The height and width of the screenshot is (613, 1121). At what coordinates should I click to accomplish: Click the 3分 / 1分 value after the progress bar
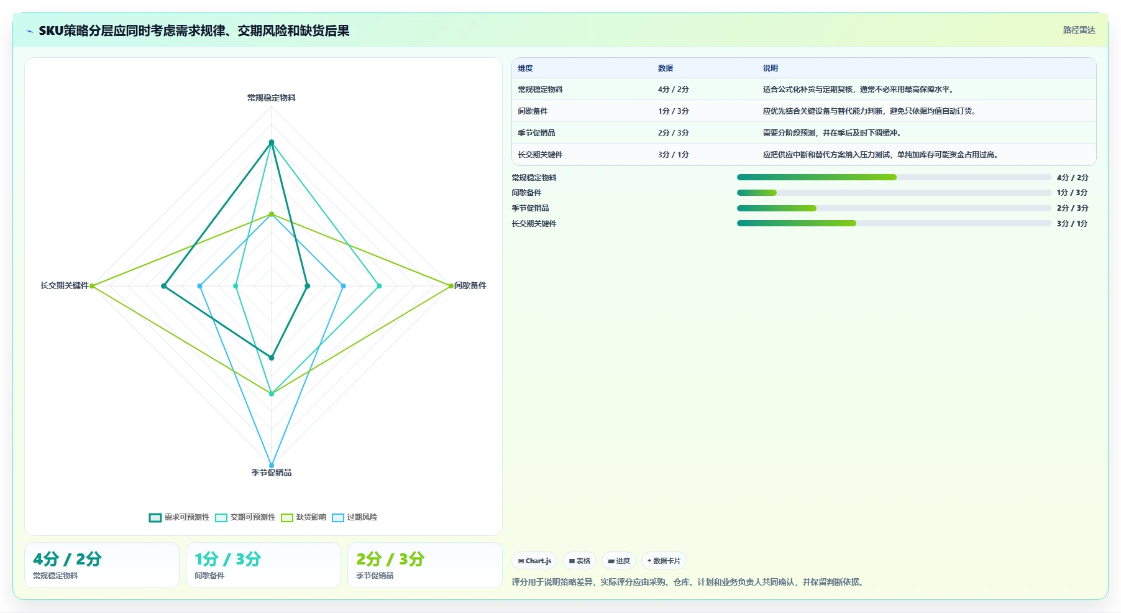[x=1073, y=224]
